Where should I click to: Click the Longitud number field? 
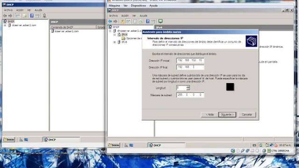coord(181,88)
